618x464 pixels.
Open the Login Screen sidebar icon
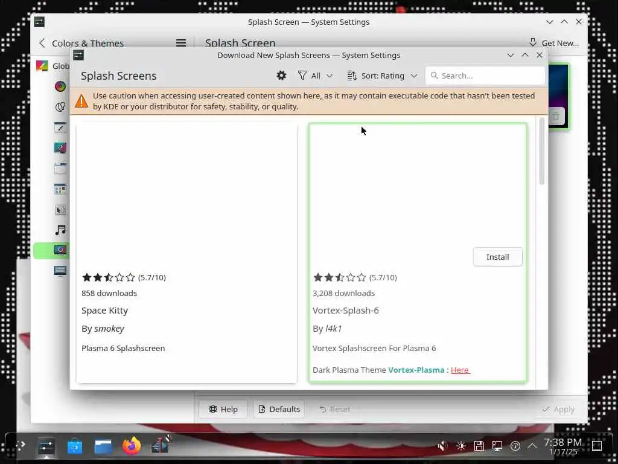pyautogui.click(x=60, y=271)
